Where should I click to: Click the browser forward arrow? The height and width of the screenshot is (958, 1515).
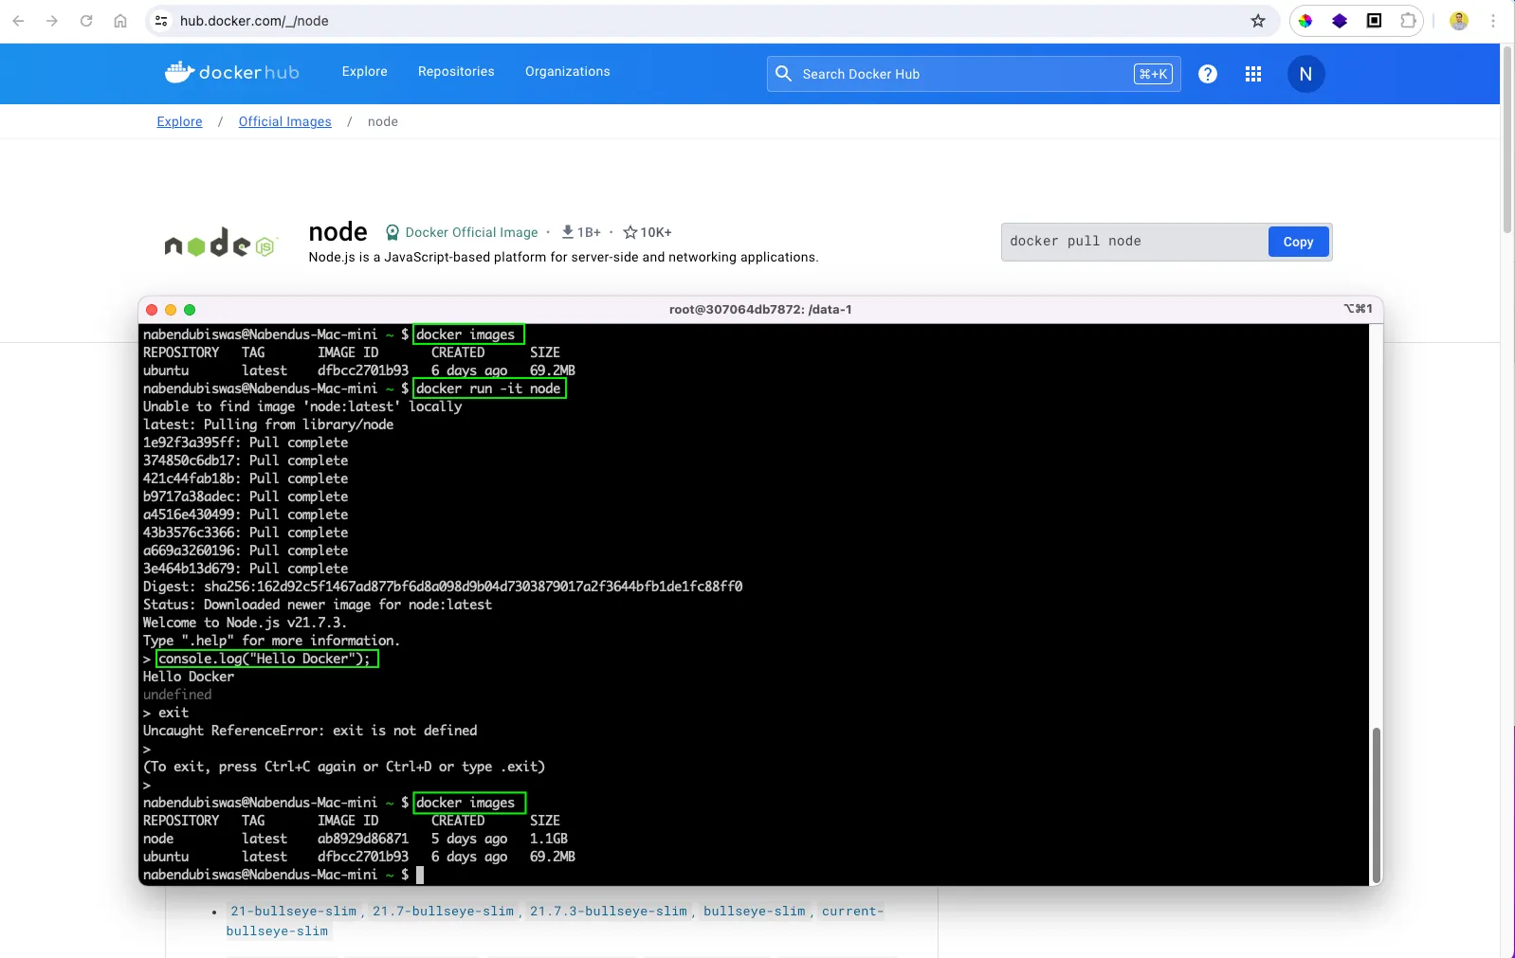click(x=52, y=21)
